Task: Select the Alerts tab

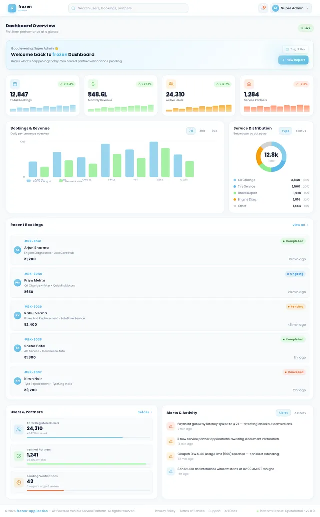Action: pyautogui.click(x=283, y=413)
